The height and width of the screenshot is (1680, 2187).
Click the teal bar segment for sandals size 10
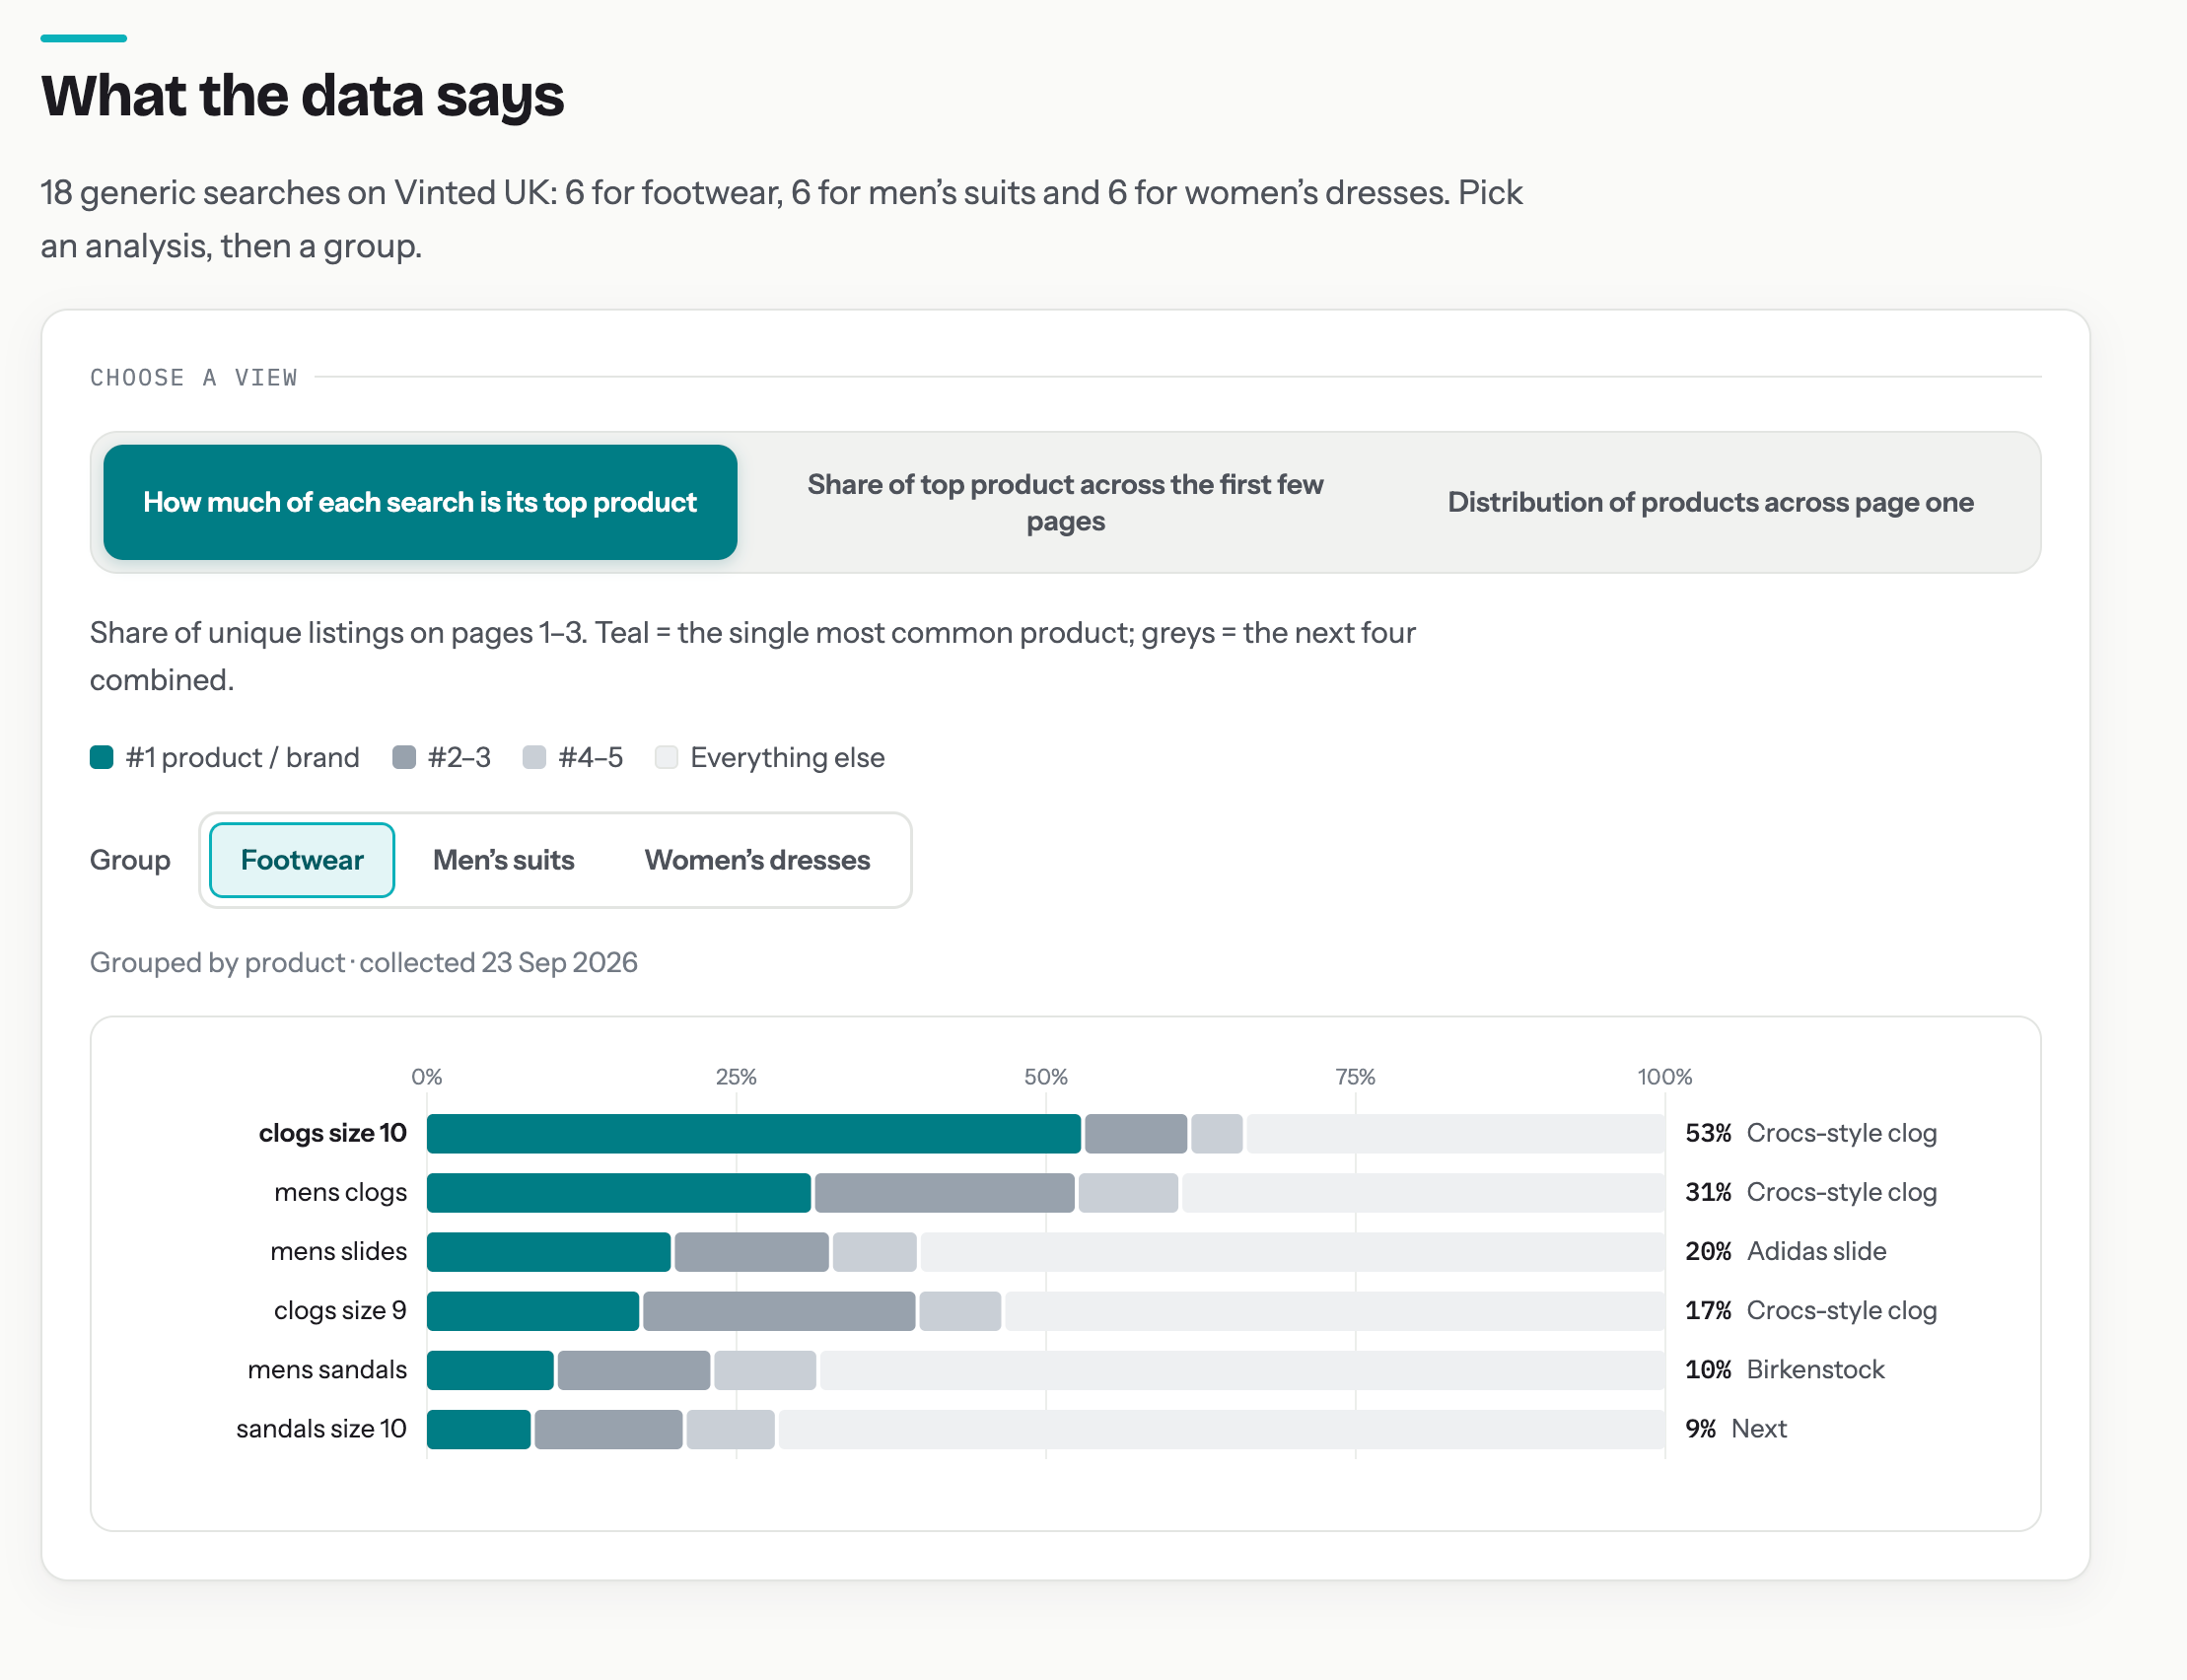(x=479, y=1428)
